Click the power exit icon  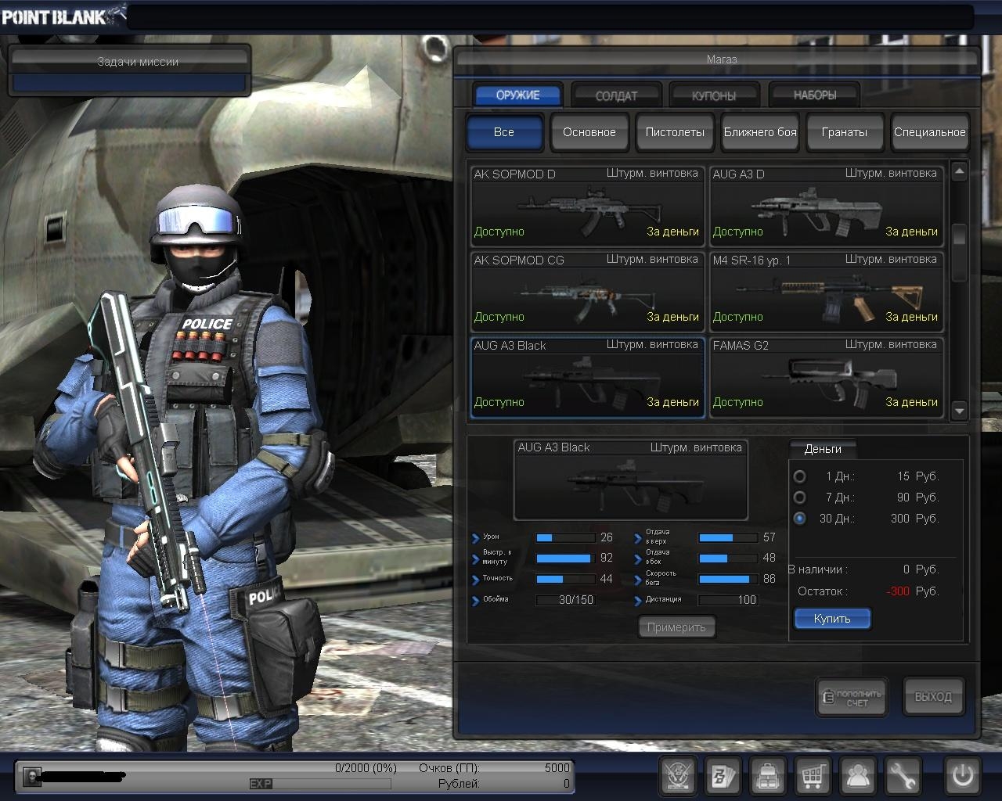962,776
